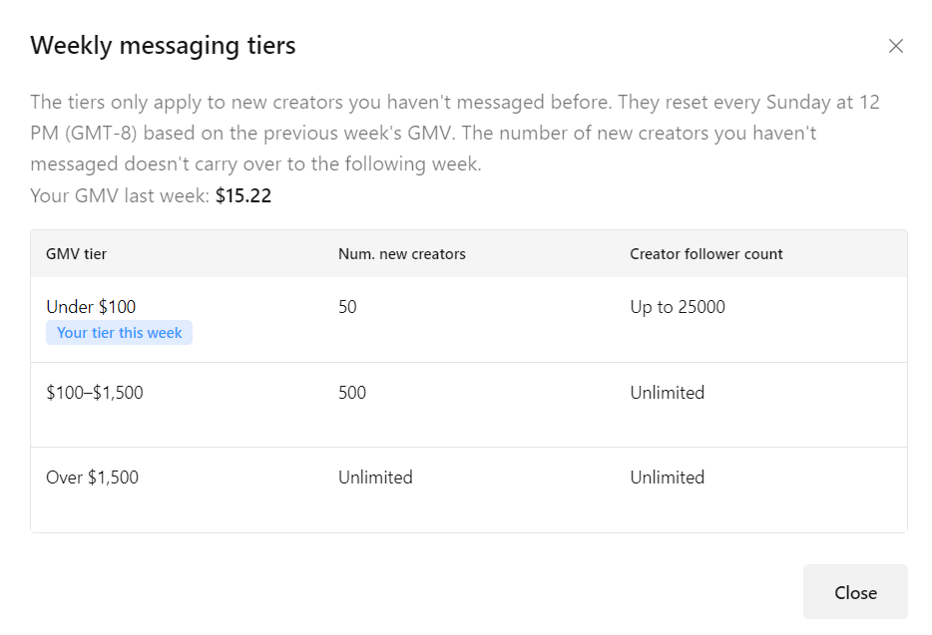Click Unlimited new creators in Over $1,500 row

pos(375,477)
